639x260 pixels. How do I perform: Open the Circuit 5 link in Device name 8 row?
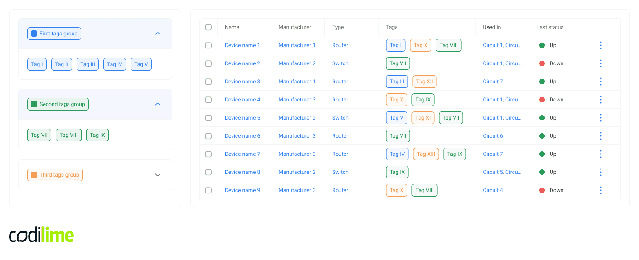[x=493, y=172]
